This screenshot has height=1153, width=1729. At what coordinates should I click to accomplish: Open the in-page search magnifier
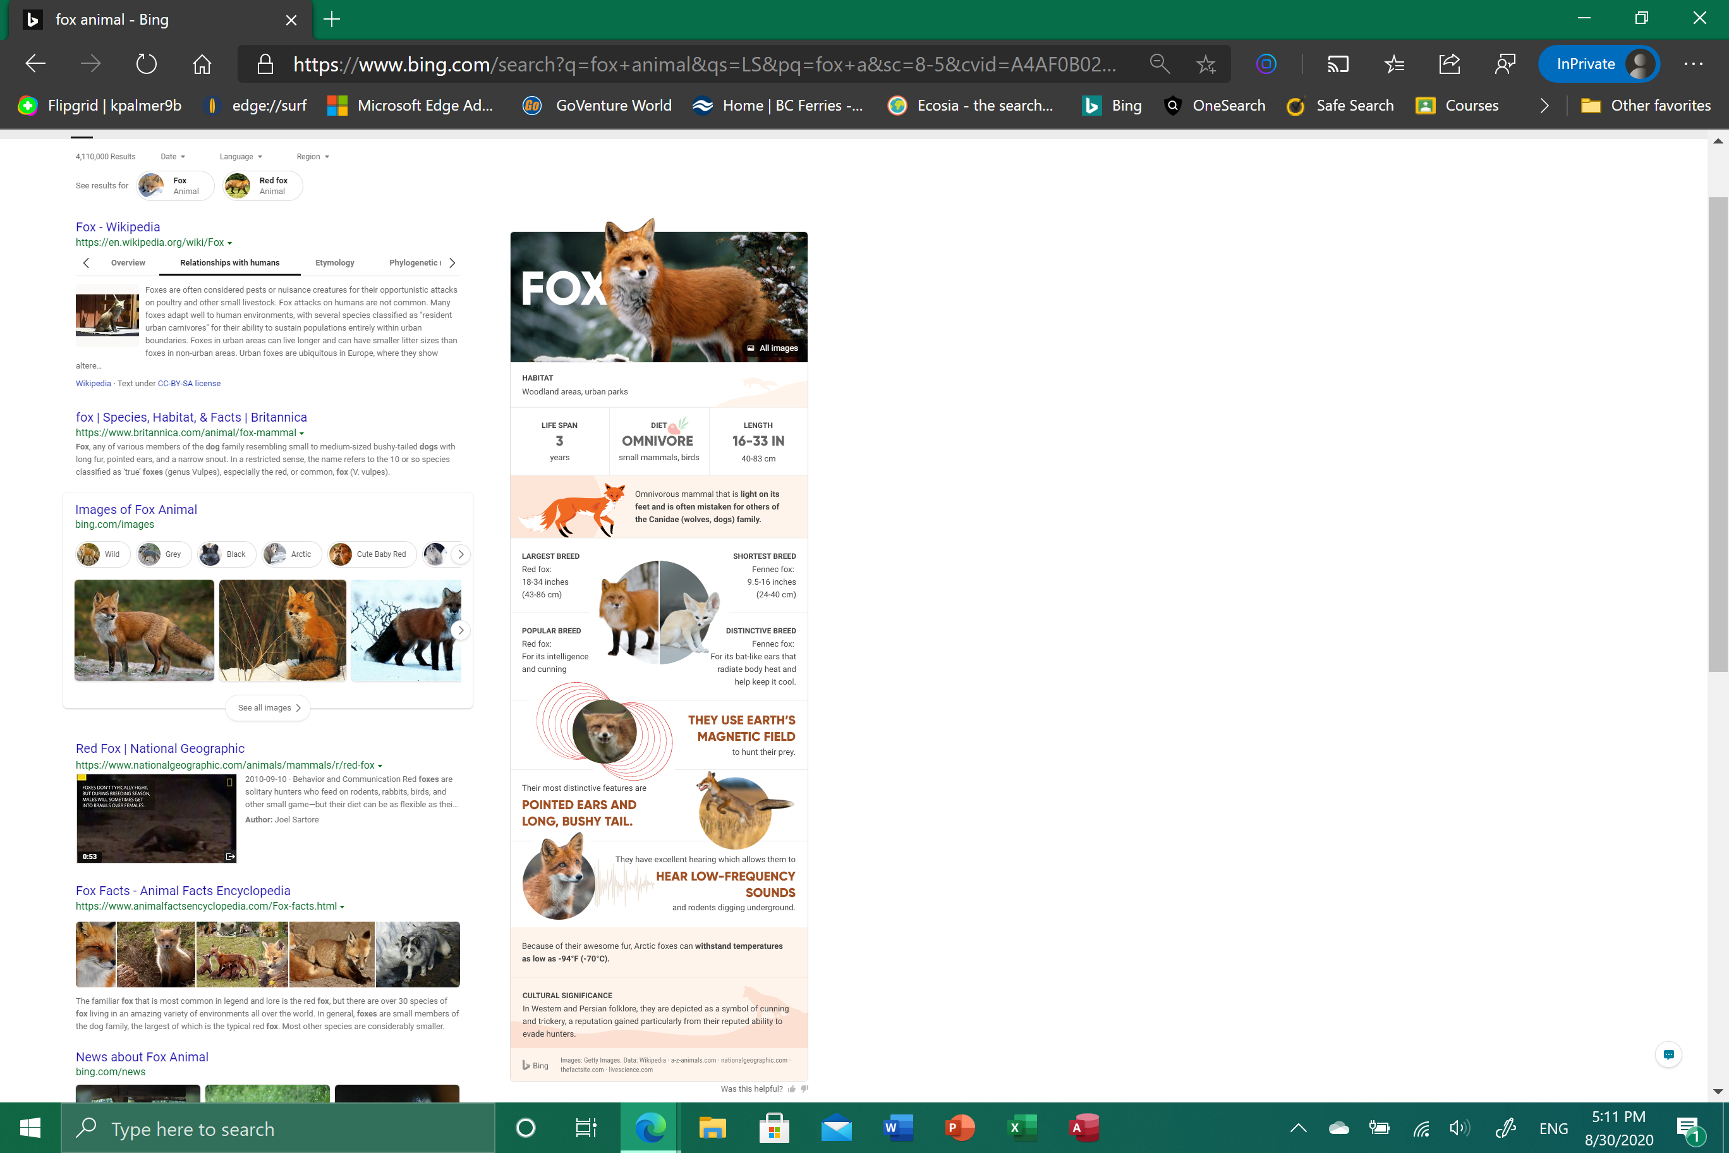(x=1160, y=63)
